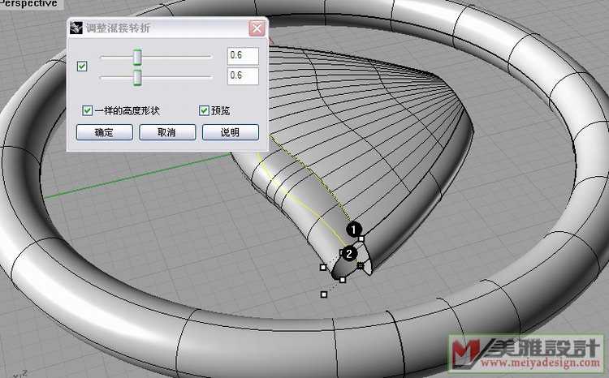The image size is (609, 378).
Task: Click the dialog title bar icon
Action: click(x=76, y=28)
